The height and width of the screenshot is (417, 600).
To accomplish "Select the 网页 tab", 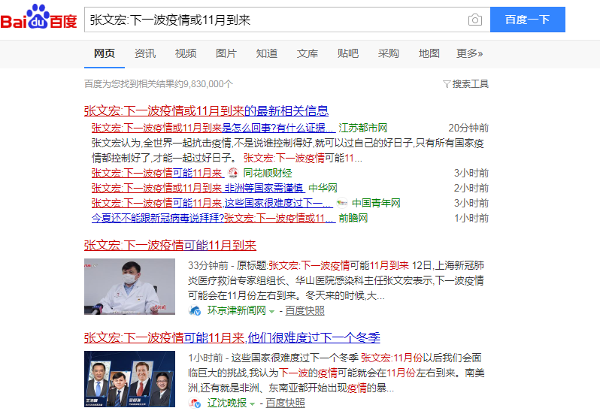I will [105, 53].
